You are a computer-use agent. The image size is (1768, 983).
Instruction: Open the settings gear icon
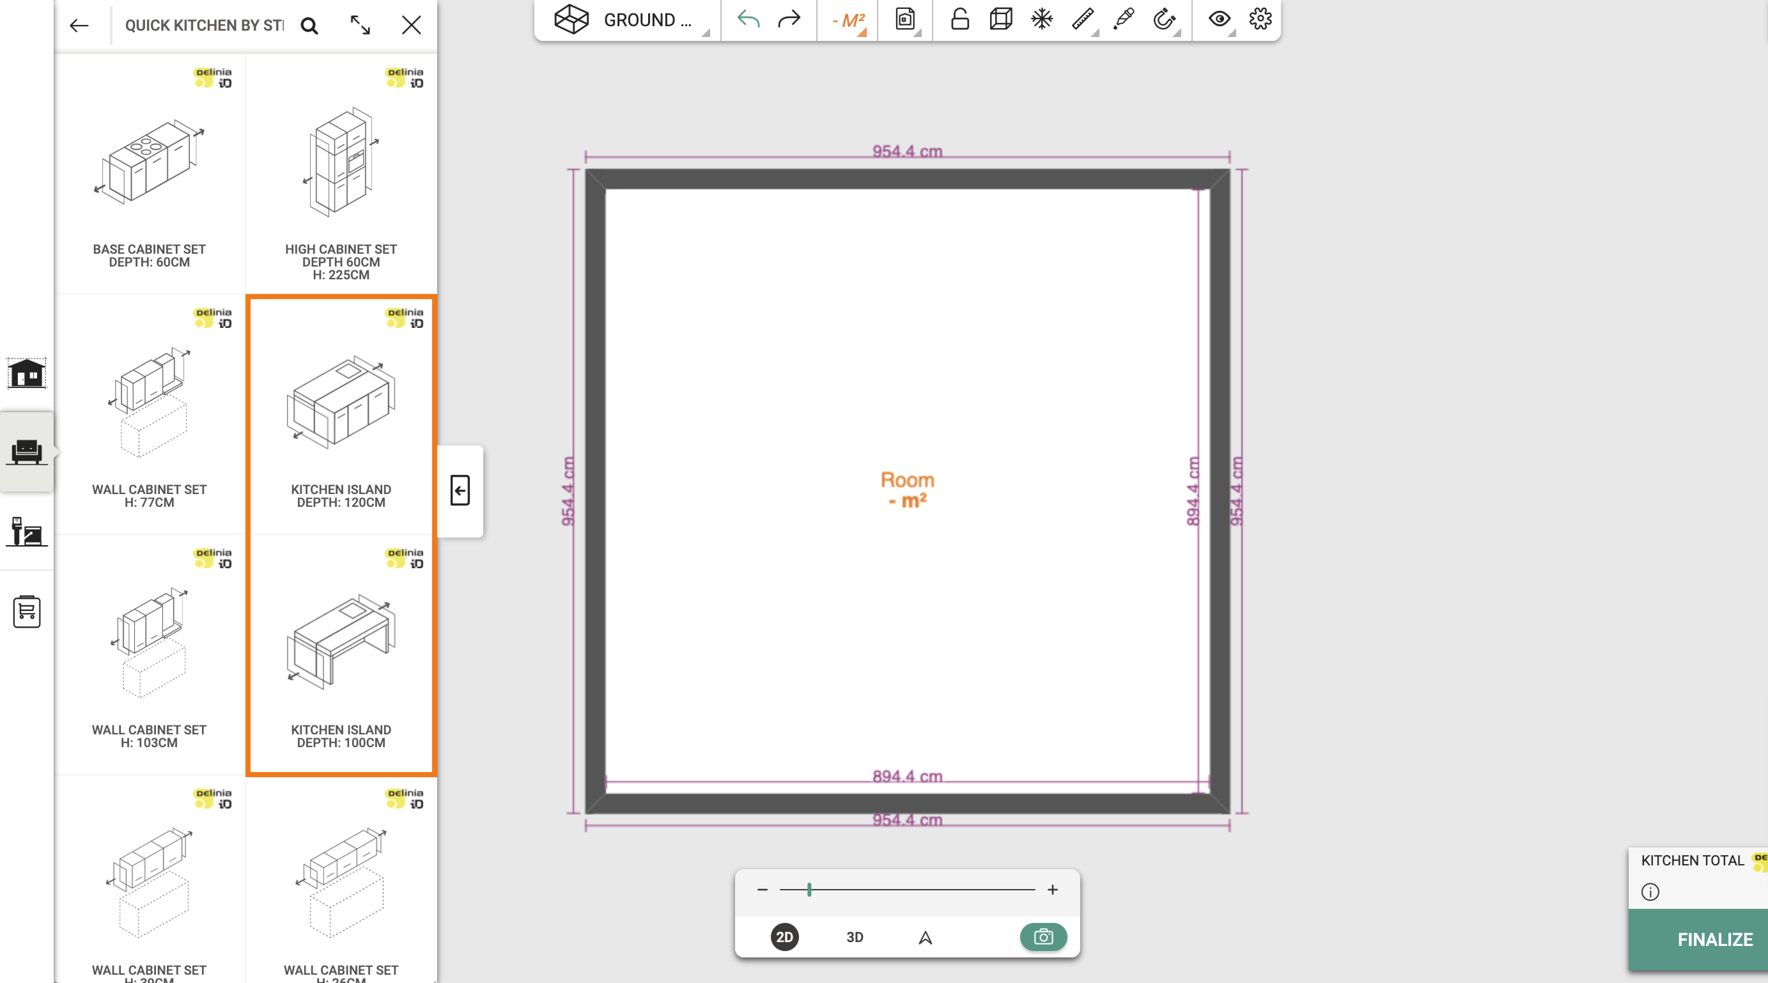tap(1260, 19)
